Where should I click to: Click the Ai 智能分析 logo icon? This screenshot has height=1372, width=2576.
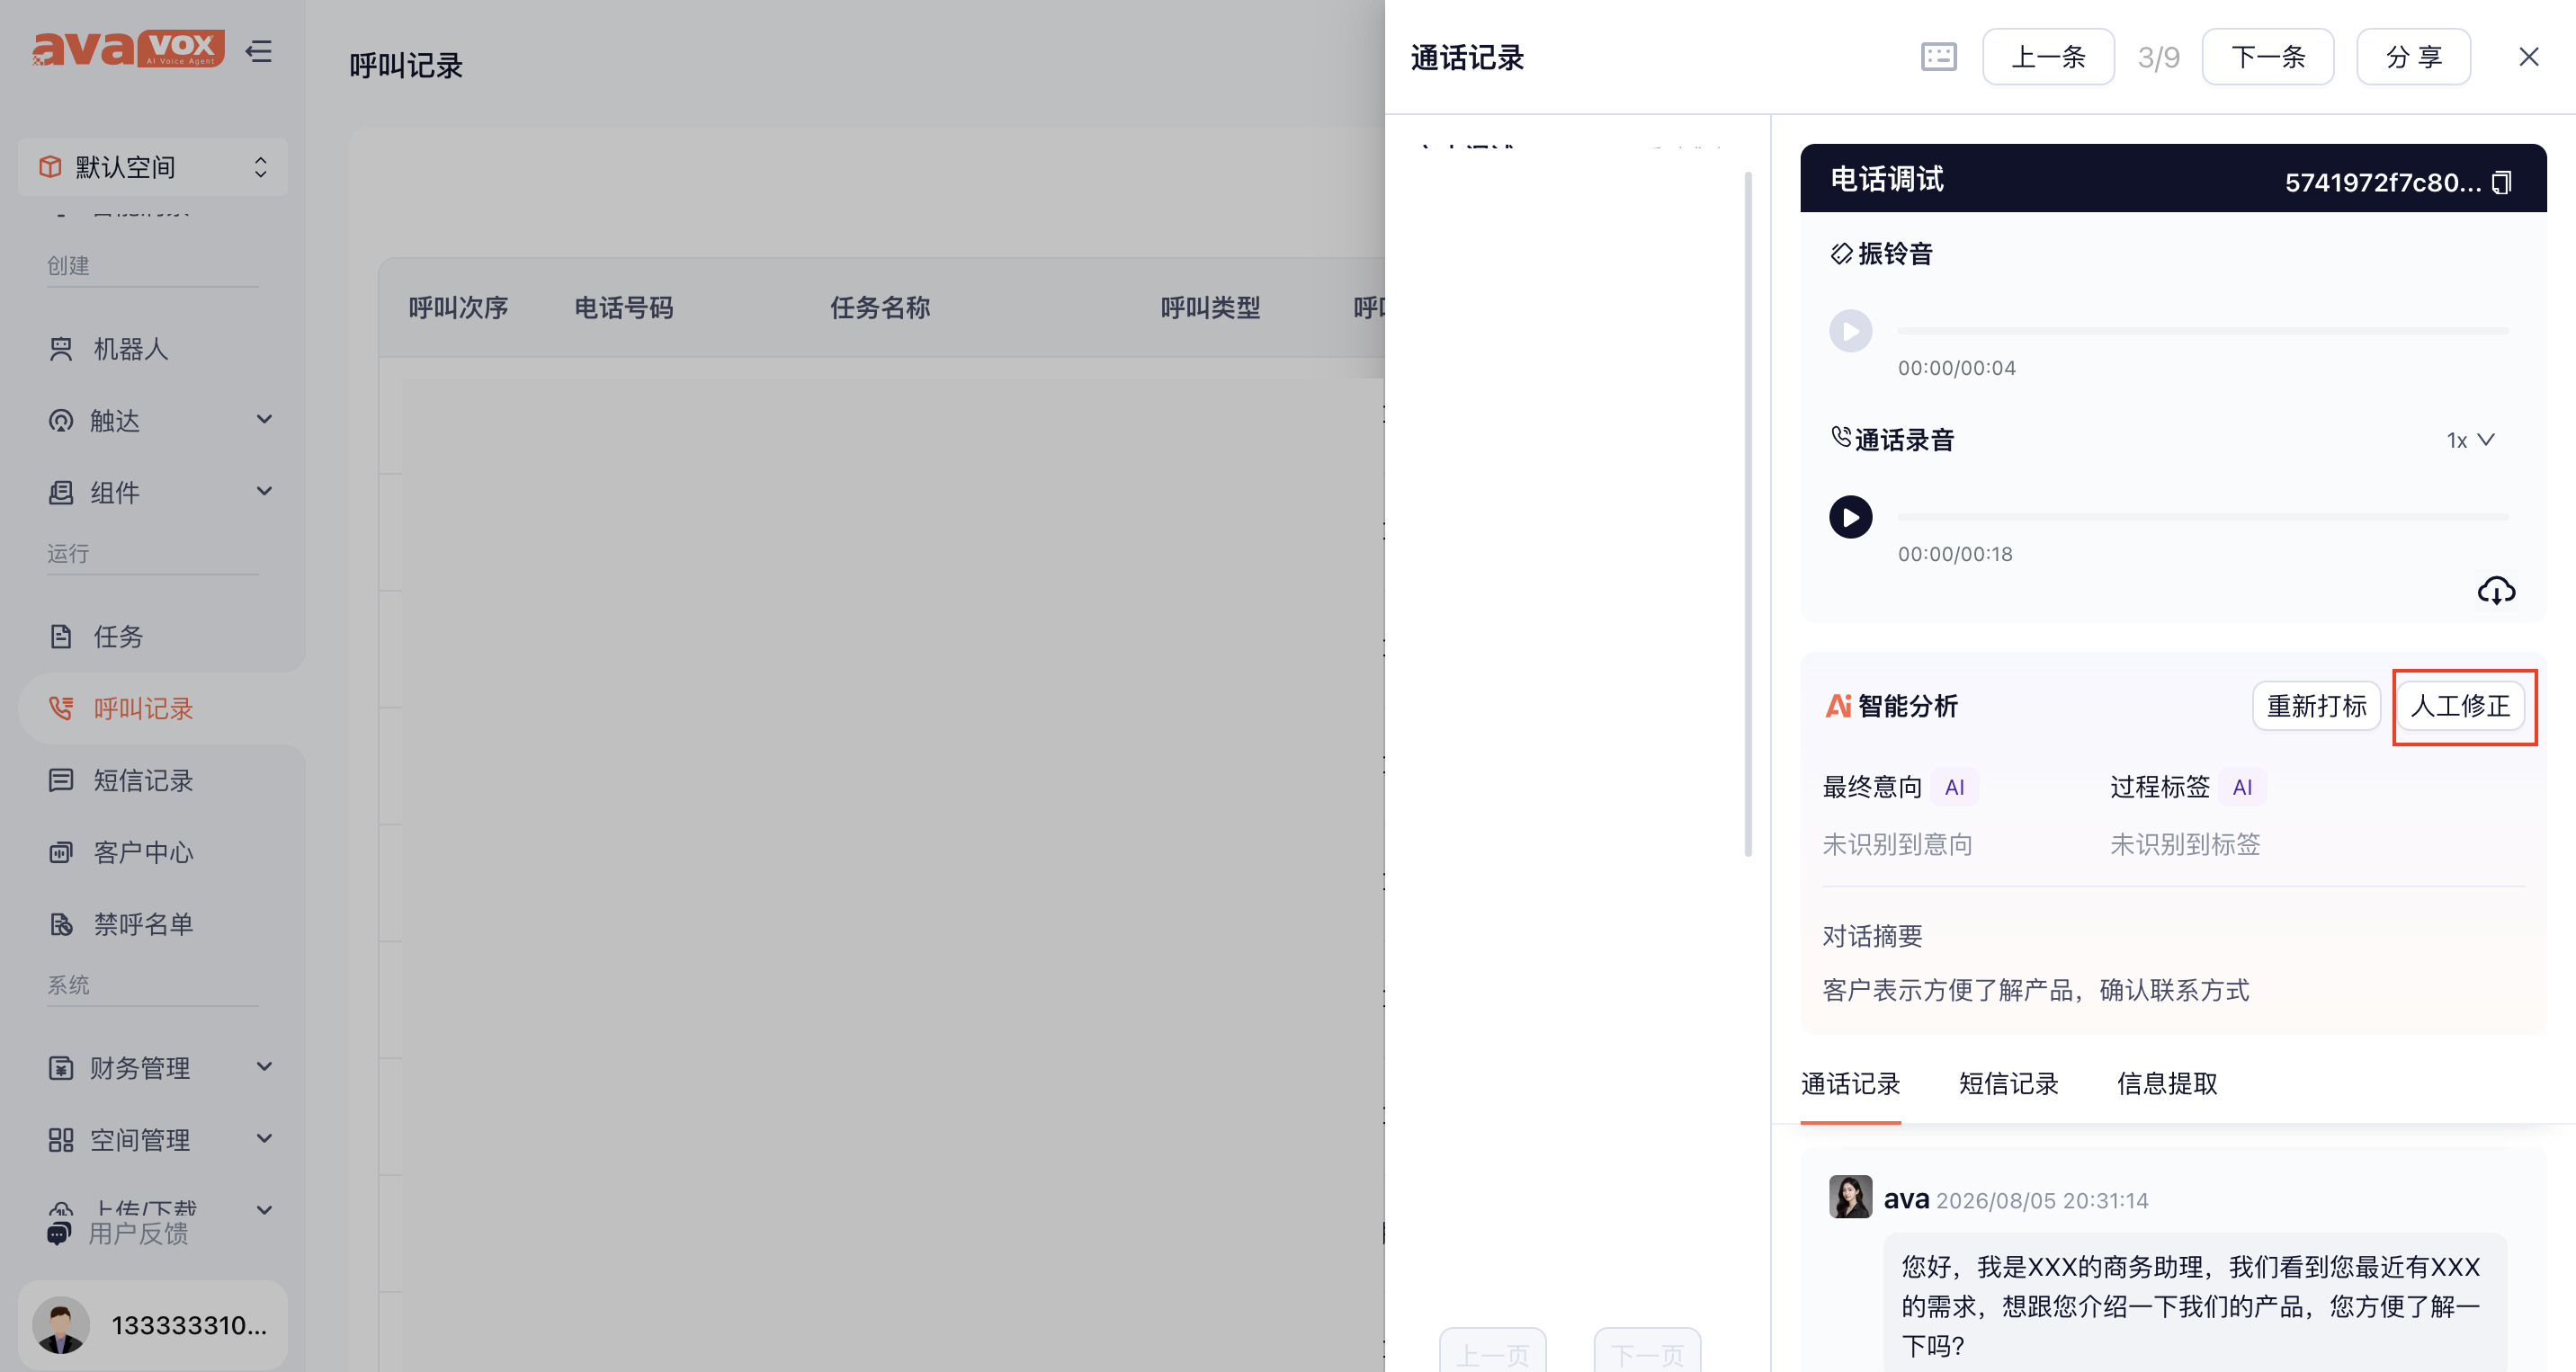(1838, 706)
